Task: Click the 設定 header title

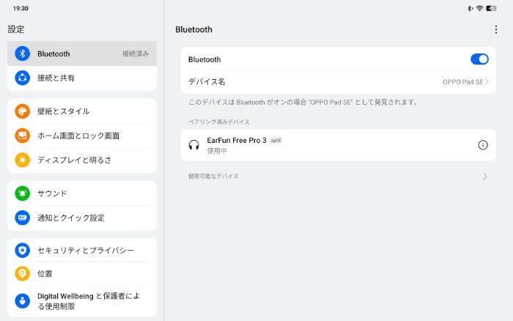Action: click(16, 29)
